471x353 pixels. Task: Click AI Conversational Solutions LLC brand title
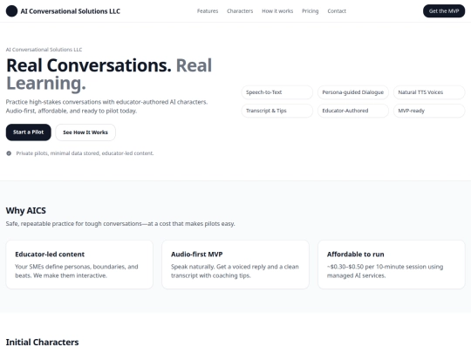(x=71, y=11)
